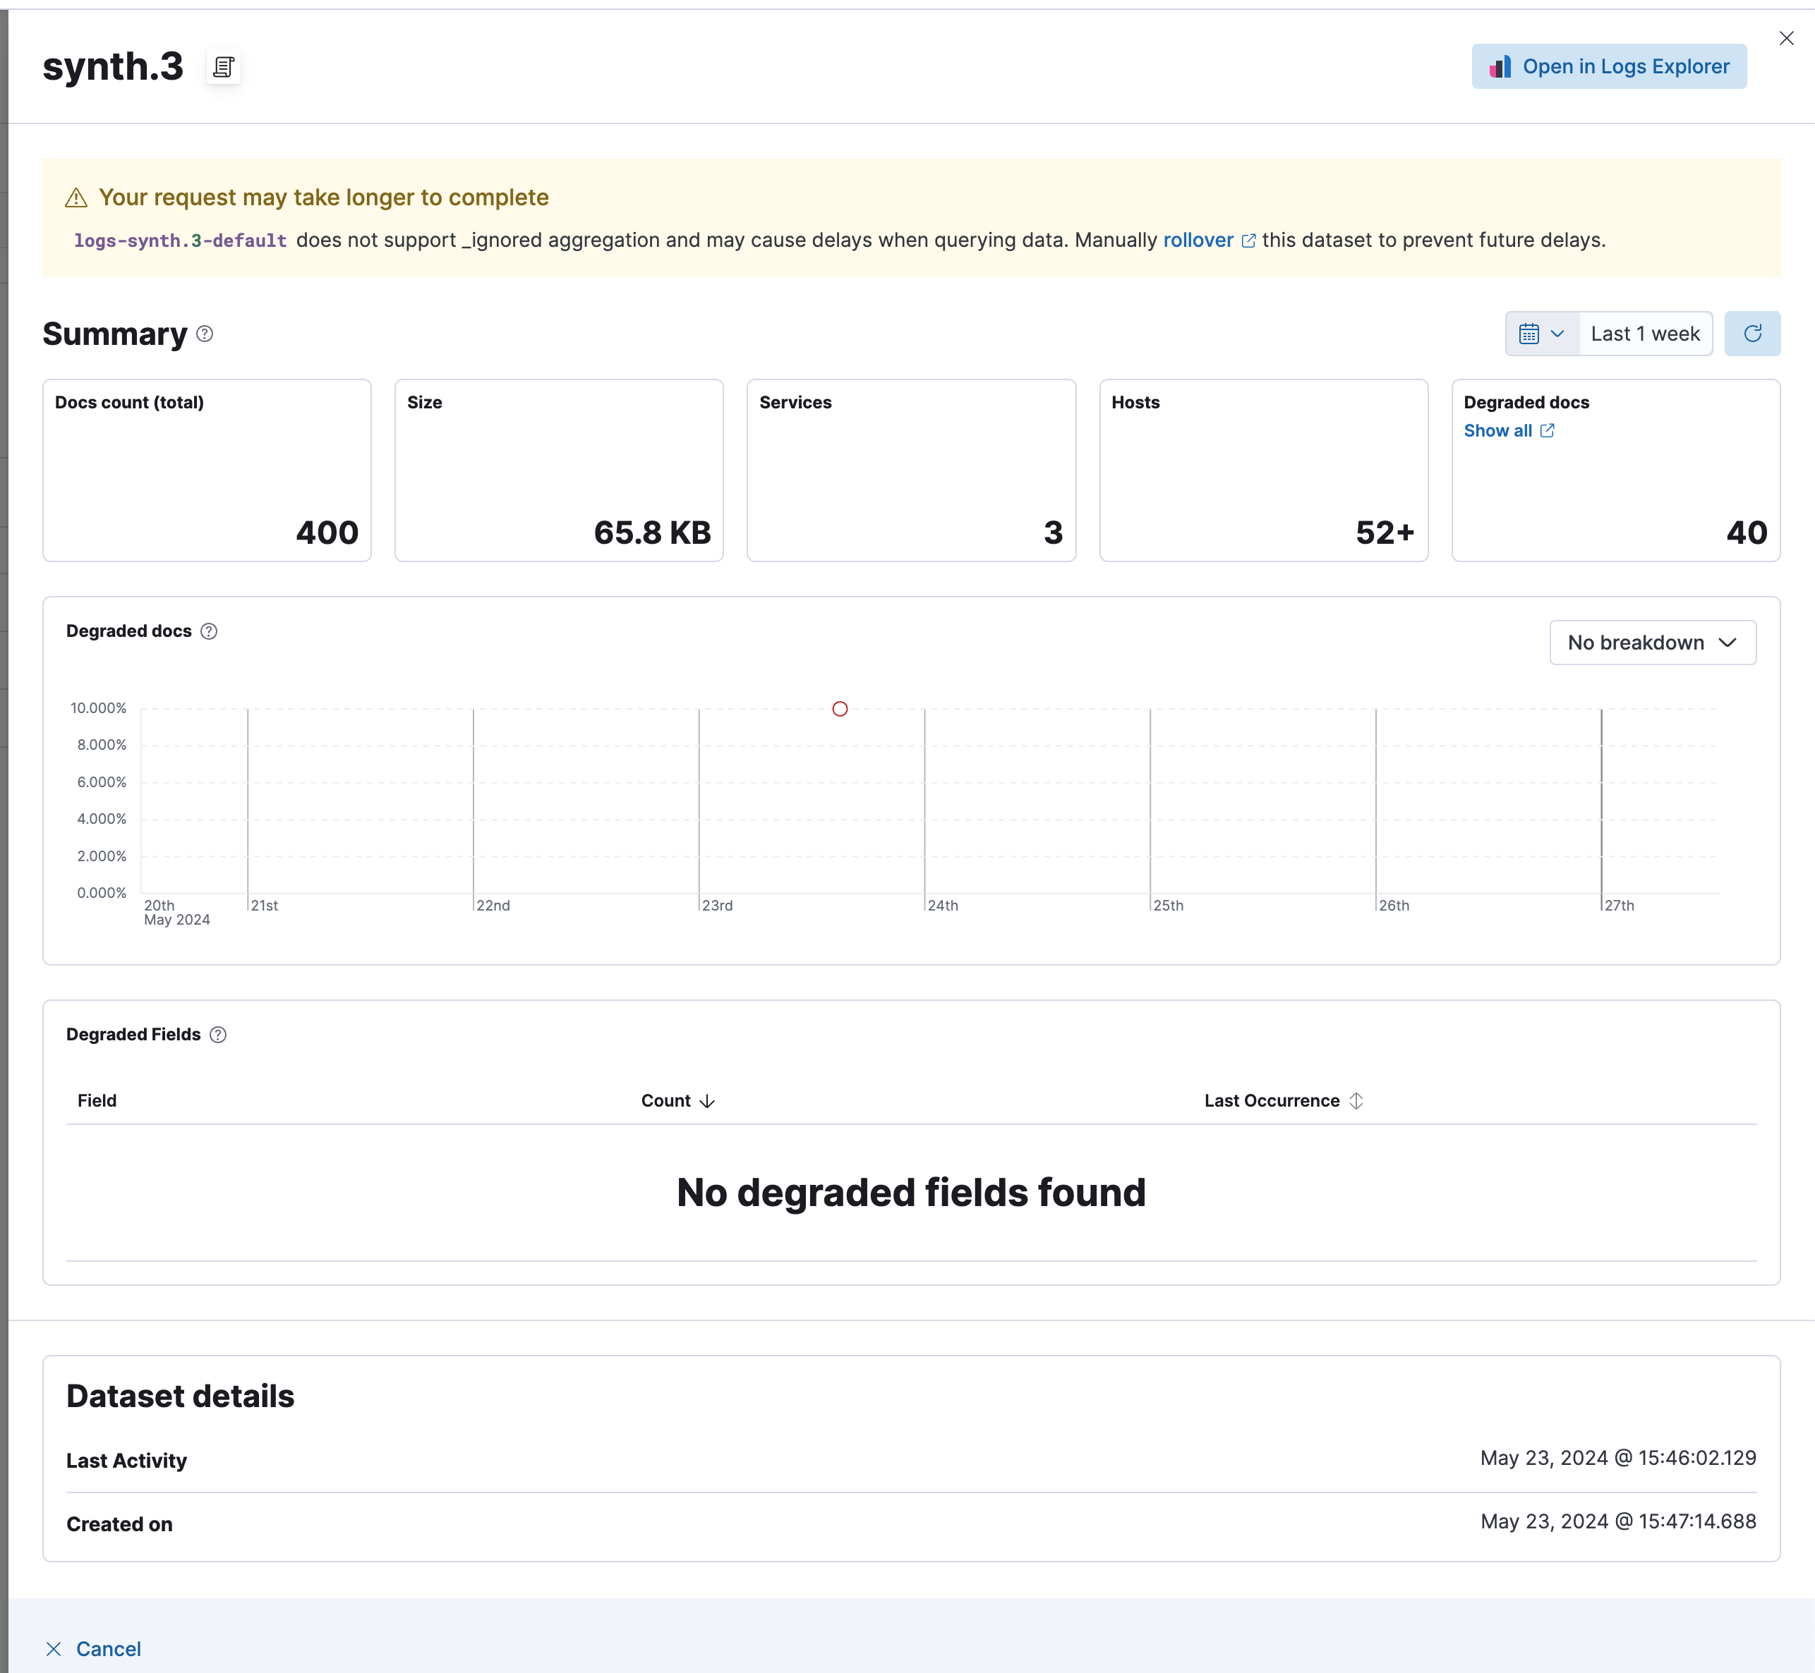The image size is (1815, 1673).
Task: Open the Degraded Fields help icon
Action: (218, 1035)
